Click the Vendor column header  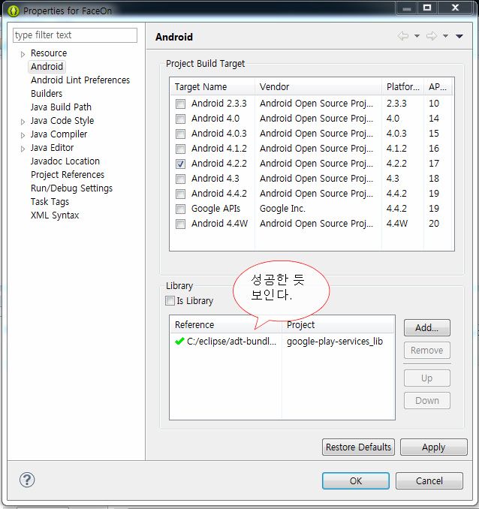point(318,86)
